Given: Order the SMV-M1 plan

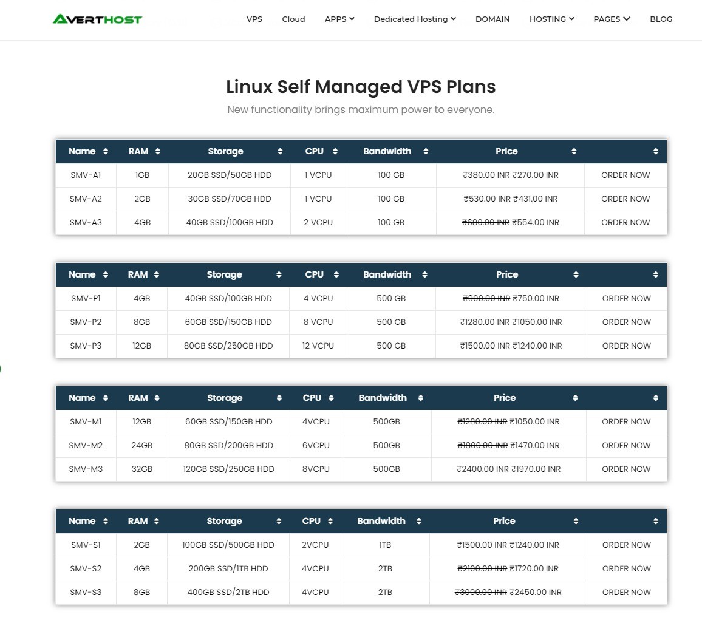Looking at the screenshot, I should 626,421.
